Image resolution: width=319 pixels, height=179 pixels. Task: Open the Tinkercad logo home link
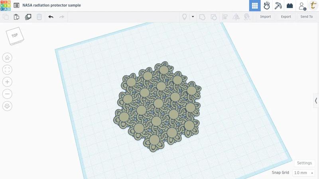pyautogui.click(x=6, y=6)
